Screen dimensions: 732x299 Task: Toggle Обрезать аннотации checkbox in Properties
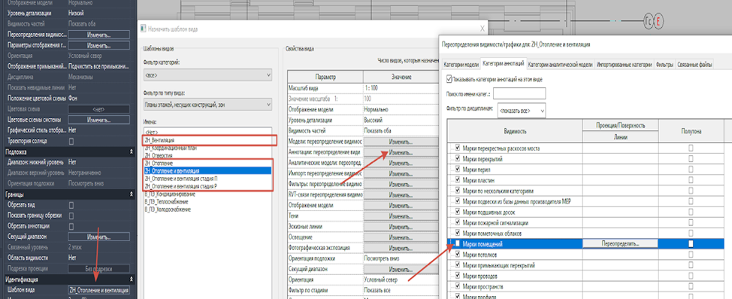point(71,226)
